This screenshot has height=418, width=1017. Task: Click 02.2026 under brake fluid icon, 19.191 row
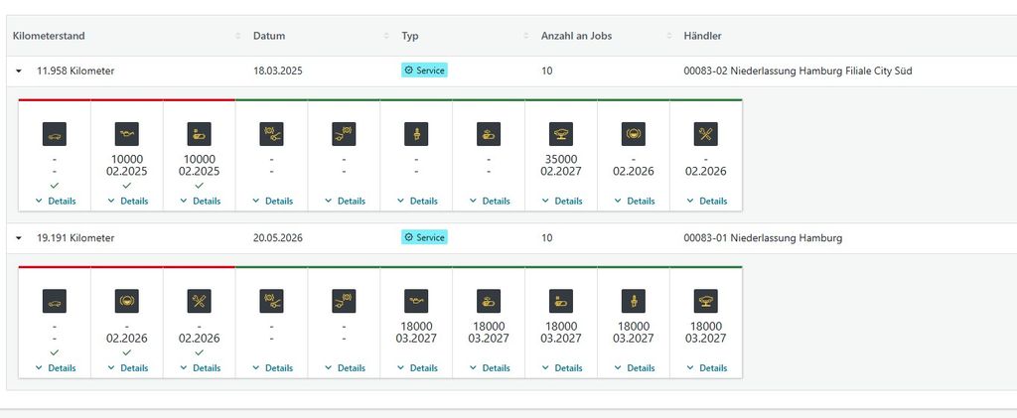pos(127,339)
